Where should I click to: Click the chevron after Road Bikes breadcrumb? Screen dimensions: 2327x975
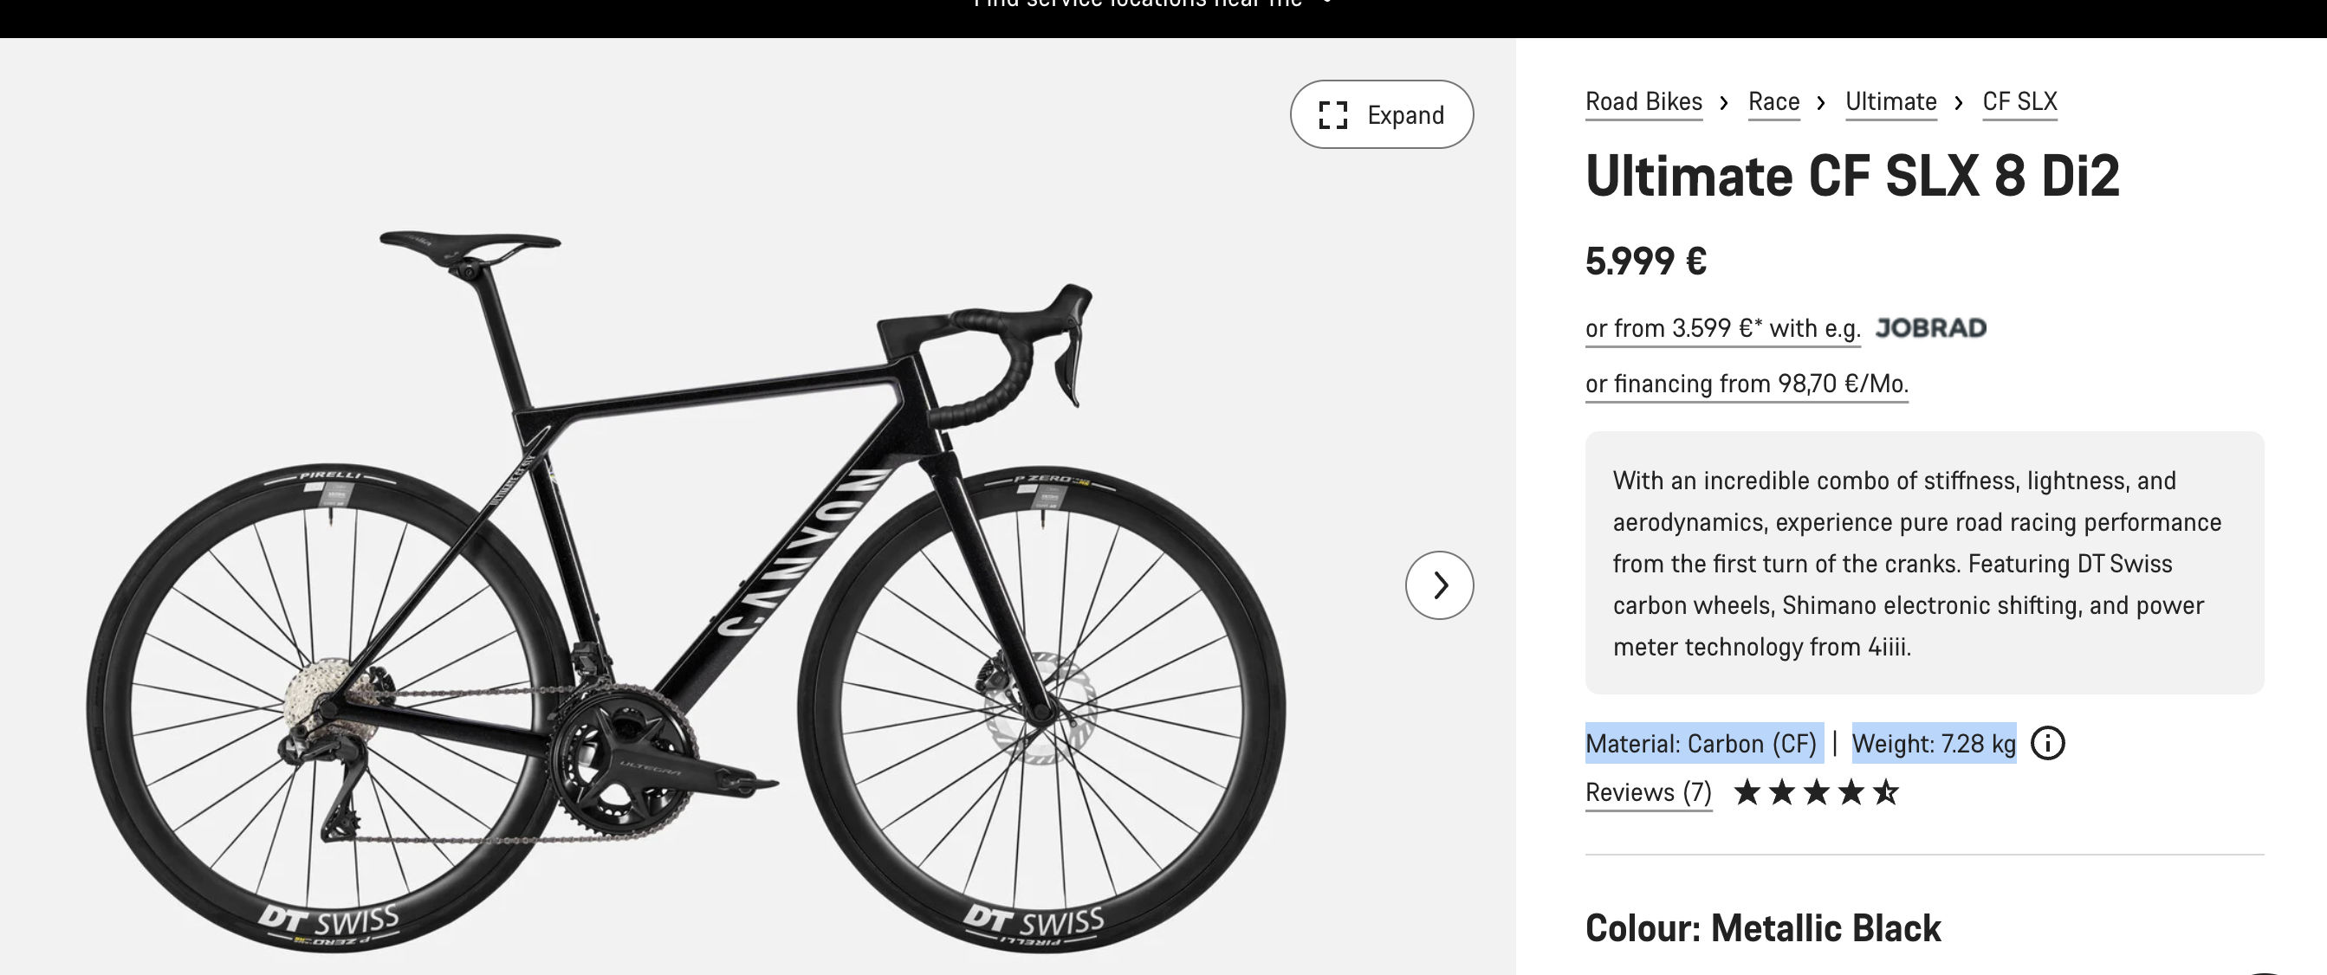(x=1725, y=102)
